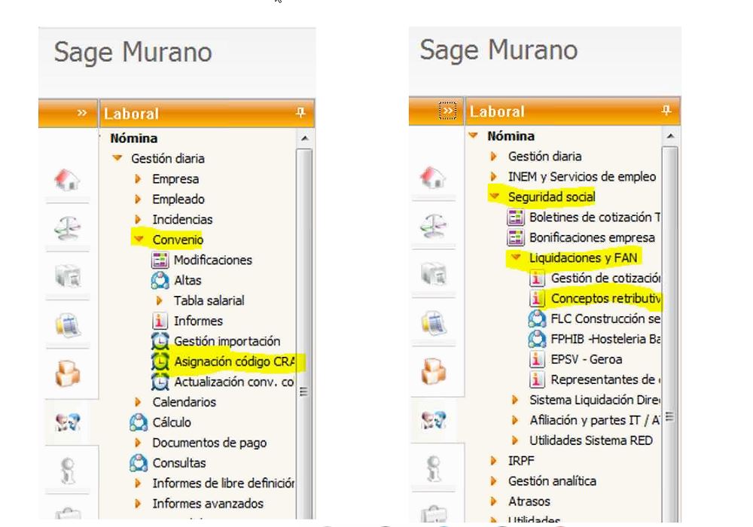Open Atrasos tree item
The image size is (753, 527).
click(529, 501)
